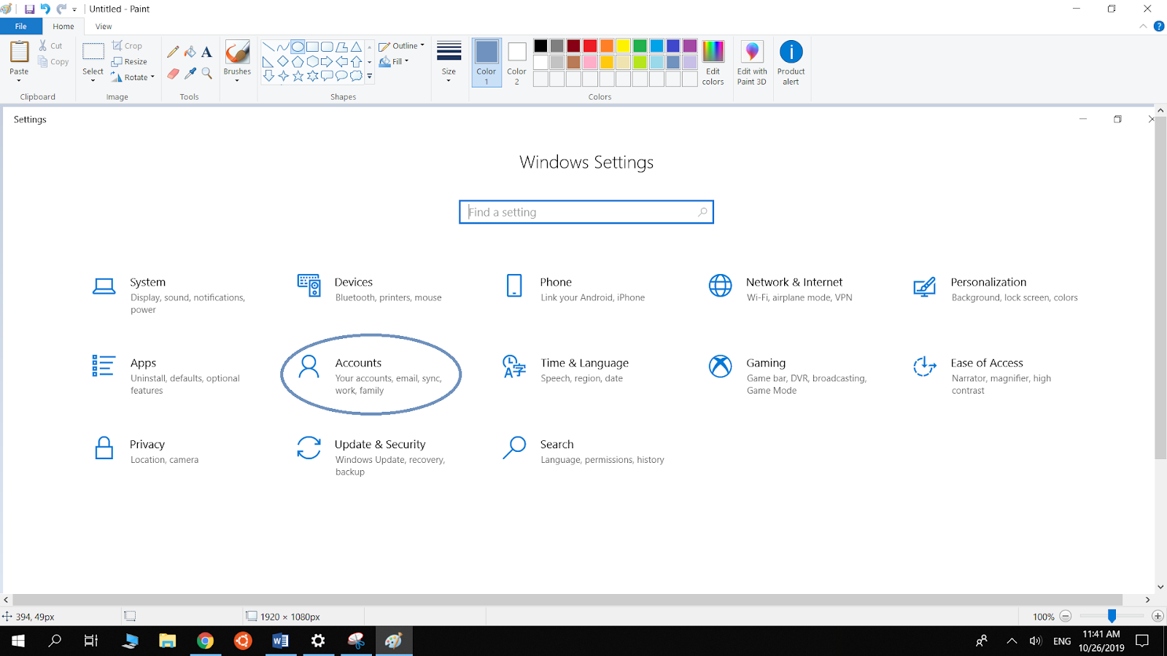The image size is (1167, 656).
Task: Open the Edit colors dialog
Action: tap(713, 63)
